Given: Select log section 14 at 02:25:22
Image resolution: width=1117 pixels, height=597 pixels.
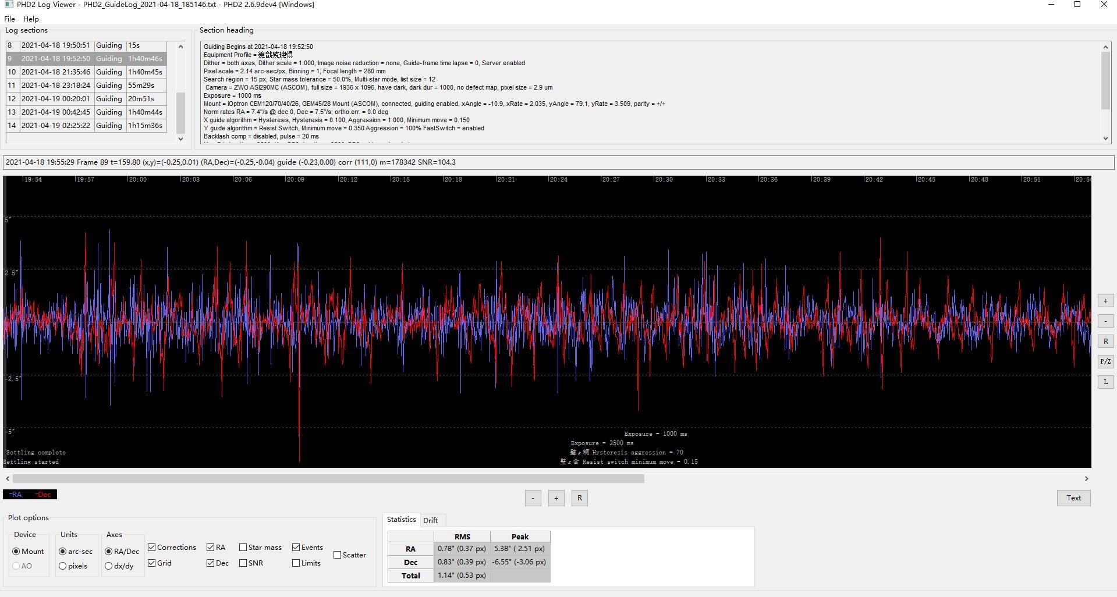Looking at the screenshot, I should (86, 126).
